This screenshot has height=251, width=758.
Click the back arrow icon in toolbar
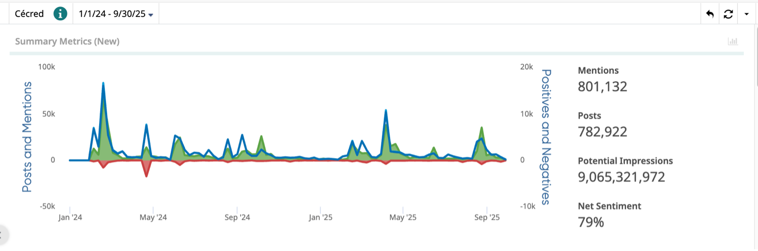[x=710, y=14]
